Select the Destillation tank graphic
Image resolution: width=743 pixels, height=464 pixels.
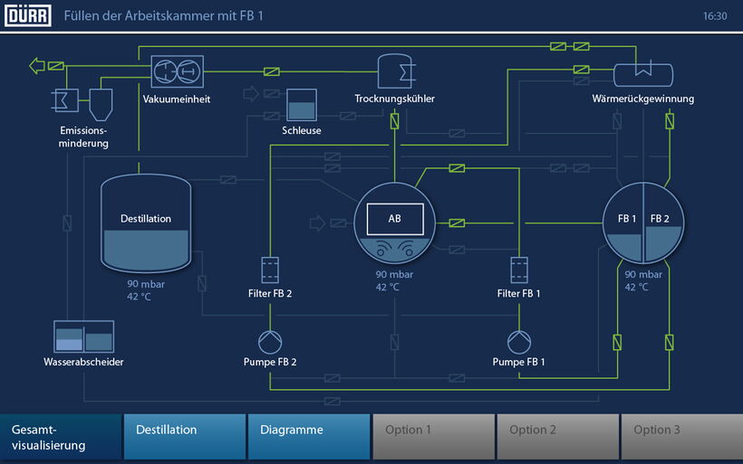coord(146,223)
